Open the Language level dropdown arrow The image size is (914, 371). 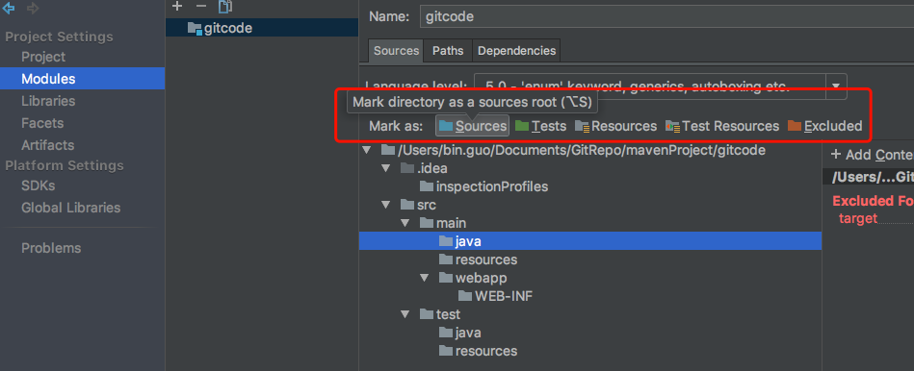pos(836,86)
